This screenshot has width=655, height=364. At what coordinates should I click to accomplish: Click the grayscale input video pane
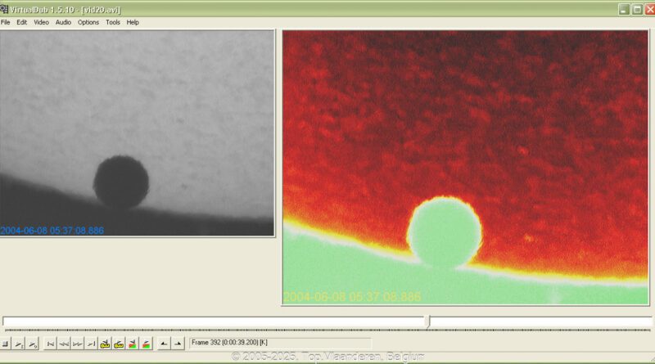point(137,133)
